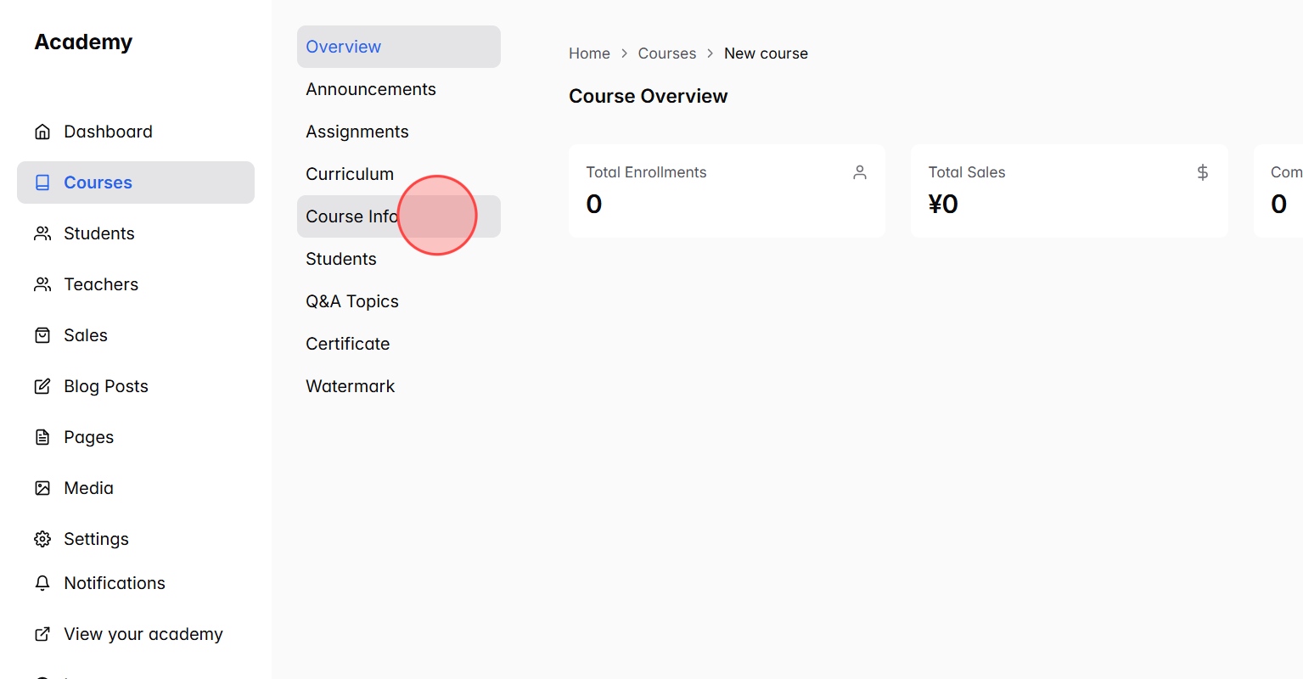Switch to the Watermark tab
1303x679 pixels.
click(x=350, y=385)
